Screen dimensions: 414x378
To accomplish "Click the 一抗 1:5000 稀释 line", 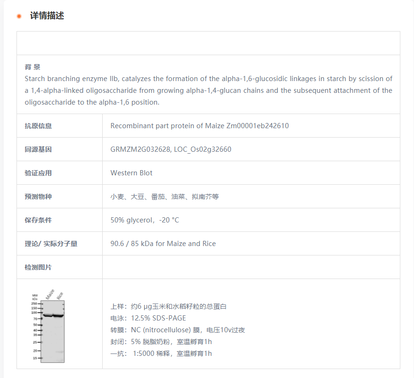I will pos(161,353).
